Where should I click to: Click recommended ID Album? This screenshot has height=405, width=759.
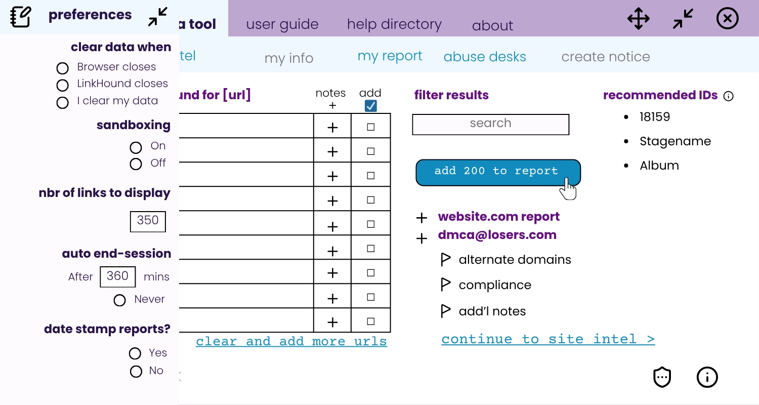[659, 166]
